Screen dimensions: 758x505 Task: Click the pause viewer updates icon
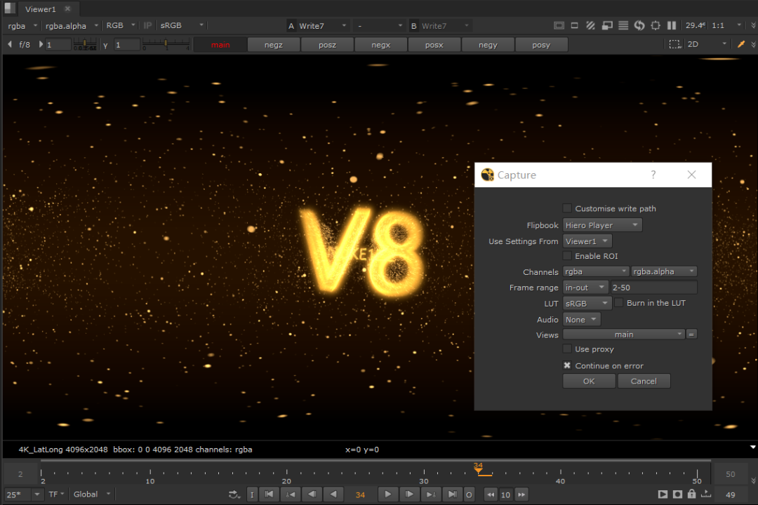click(672, 26)
